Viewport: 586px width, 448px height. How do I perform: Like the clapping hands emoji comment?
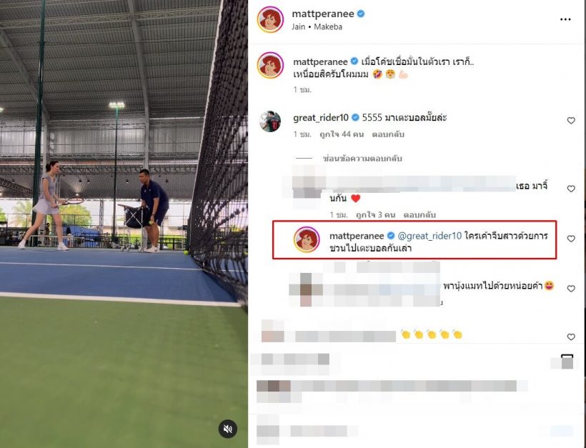pos(571,337)
